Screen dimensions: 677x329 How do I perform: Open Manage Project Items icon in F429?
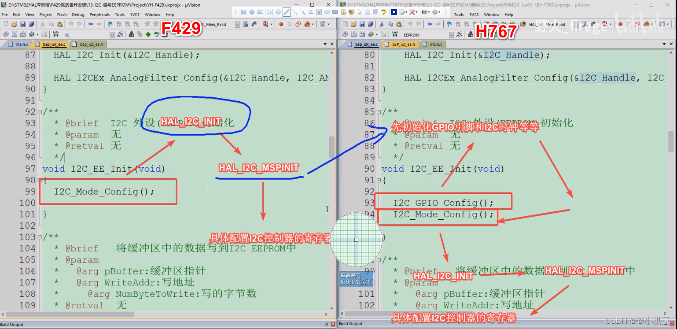pos(131,34)
